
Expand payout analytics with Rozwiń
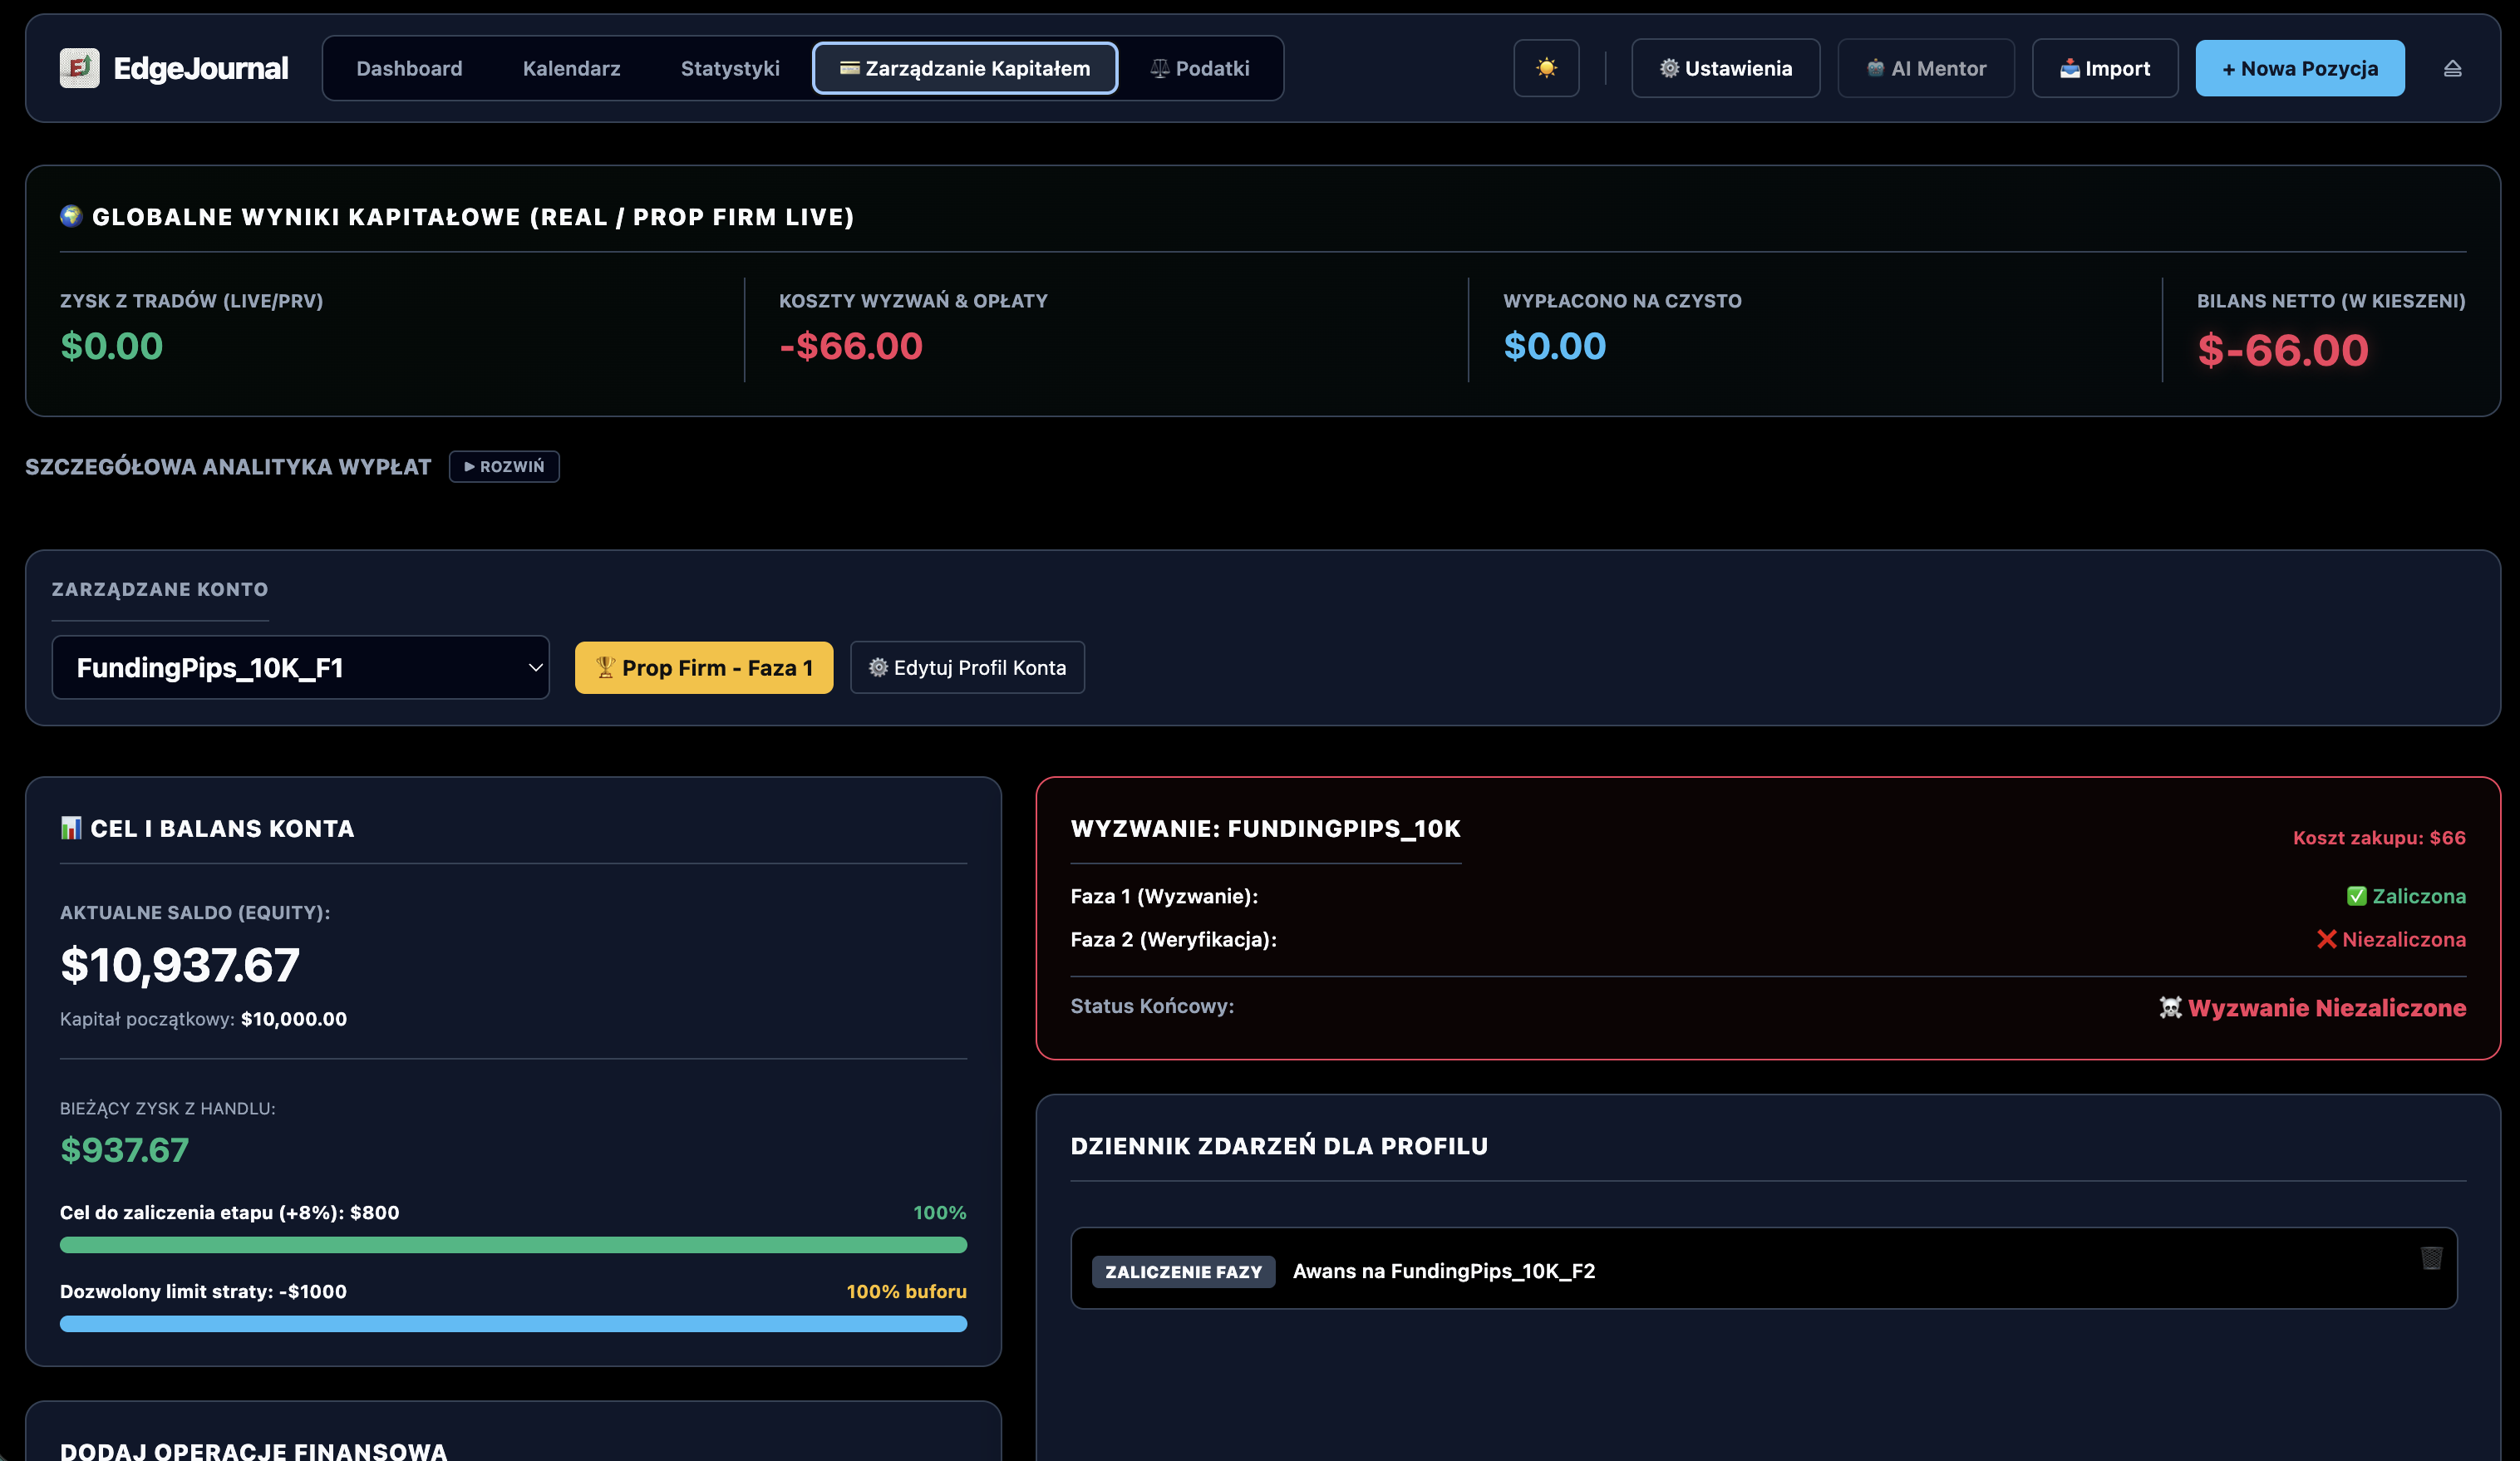pyautogui.click(x=504, y=466)
